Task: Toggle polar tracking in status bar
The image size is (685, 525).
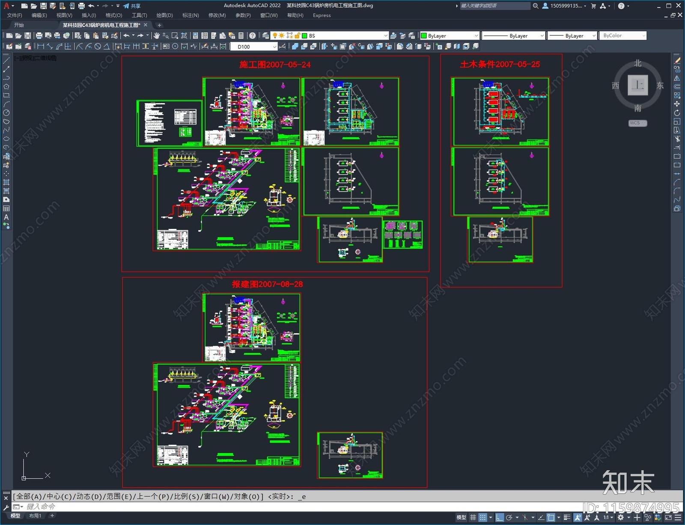Action: pos(509,517)
